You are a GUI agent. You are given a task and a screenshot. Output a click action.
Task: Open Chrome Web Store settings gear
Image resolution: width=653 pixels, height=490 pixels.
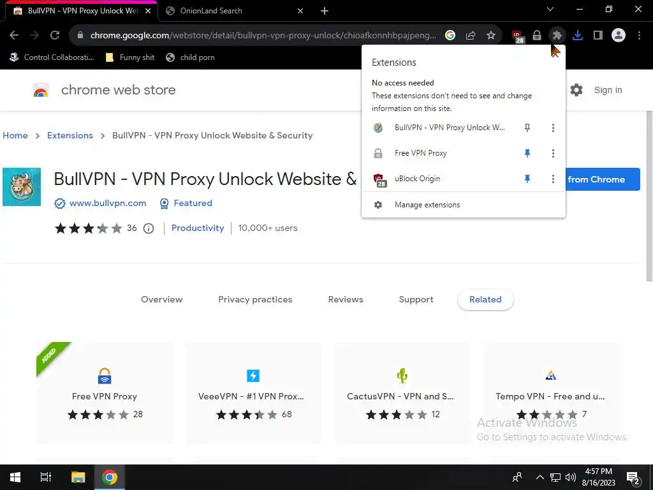pyautogui.click(x=576, y=90)
